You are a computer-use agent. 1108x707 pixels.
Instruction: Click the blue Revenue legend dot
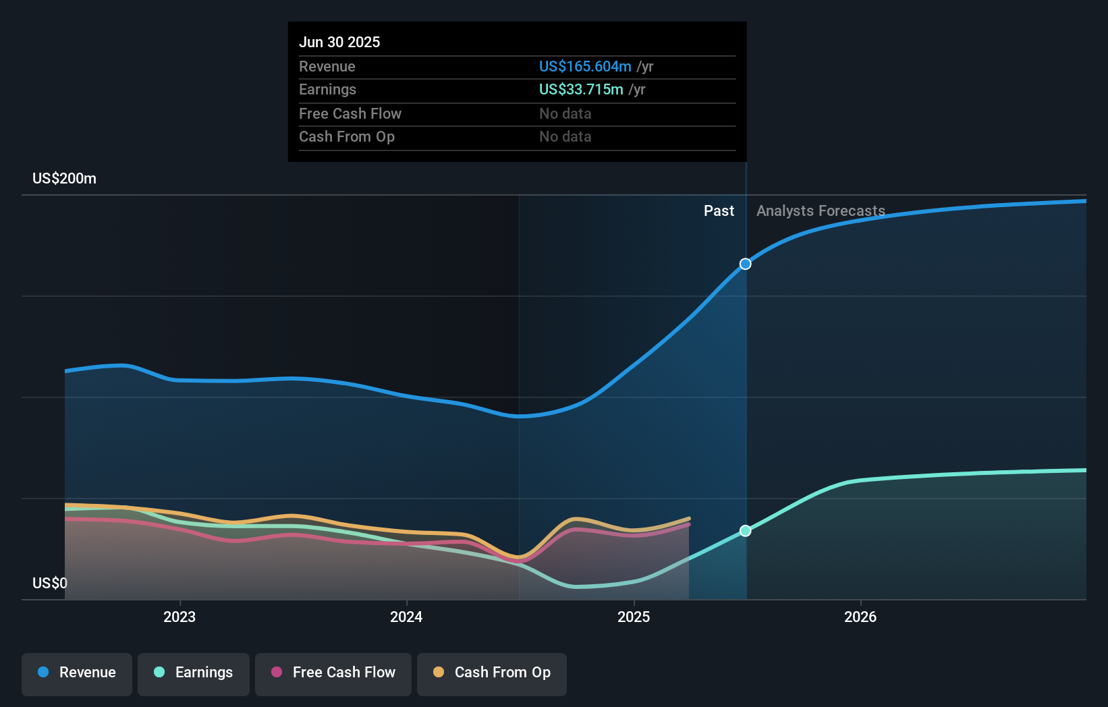click(x=43, y=672)
